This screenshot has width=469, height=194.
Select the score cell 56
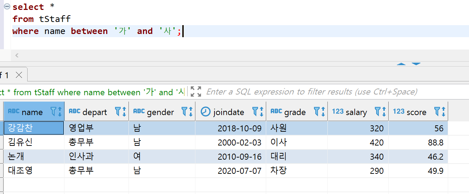click(x=418, y=128)
